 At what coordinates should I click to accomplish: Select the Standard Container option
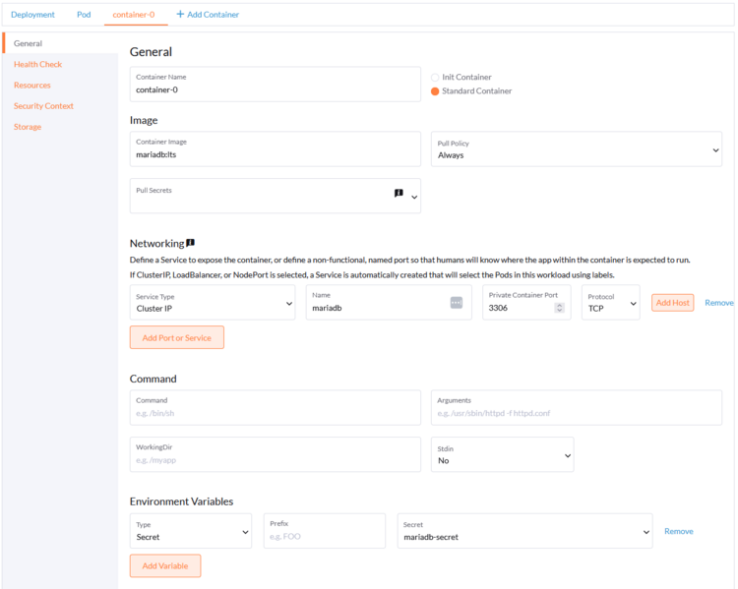436,91
